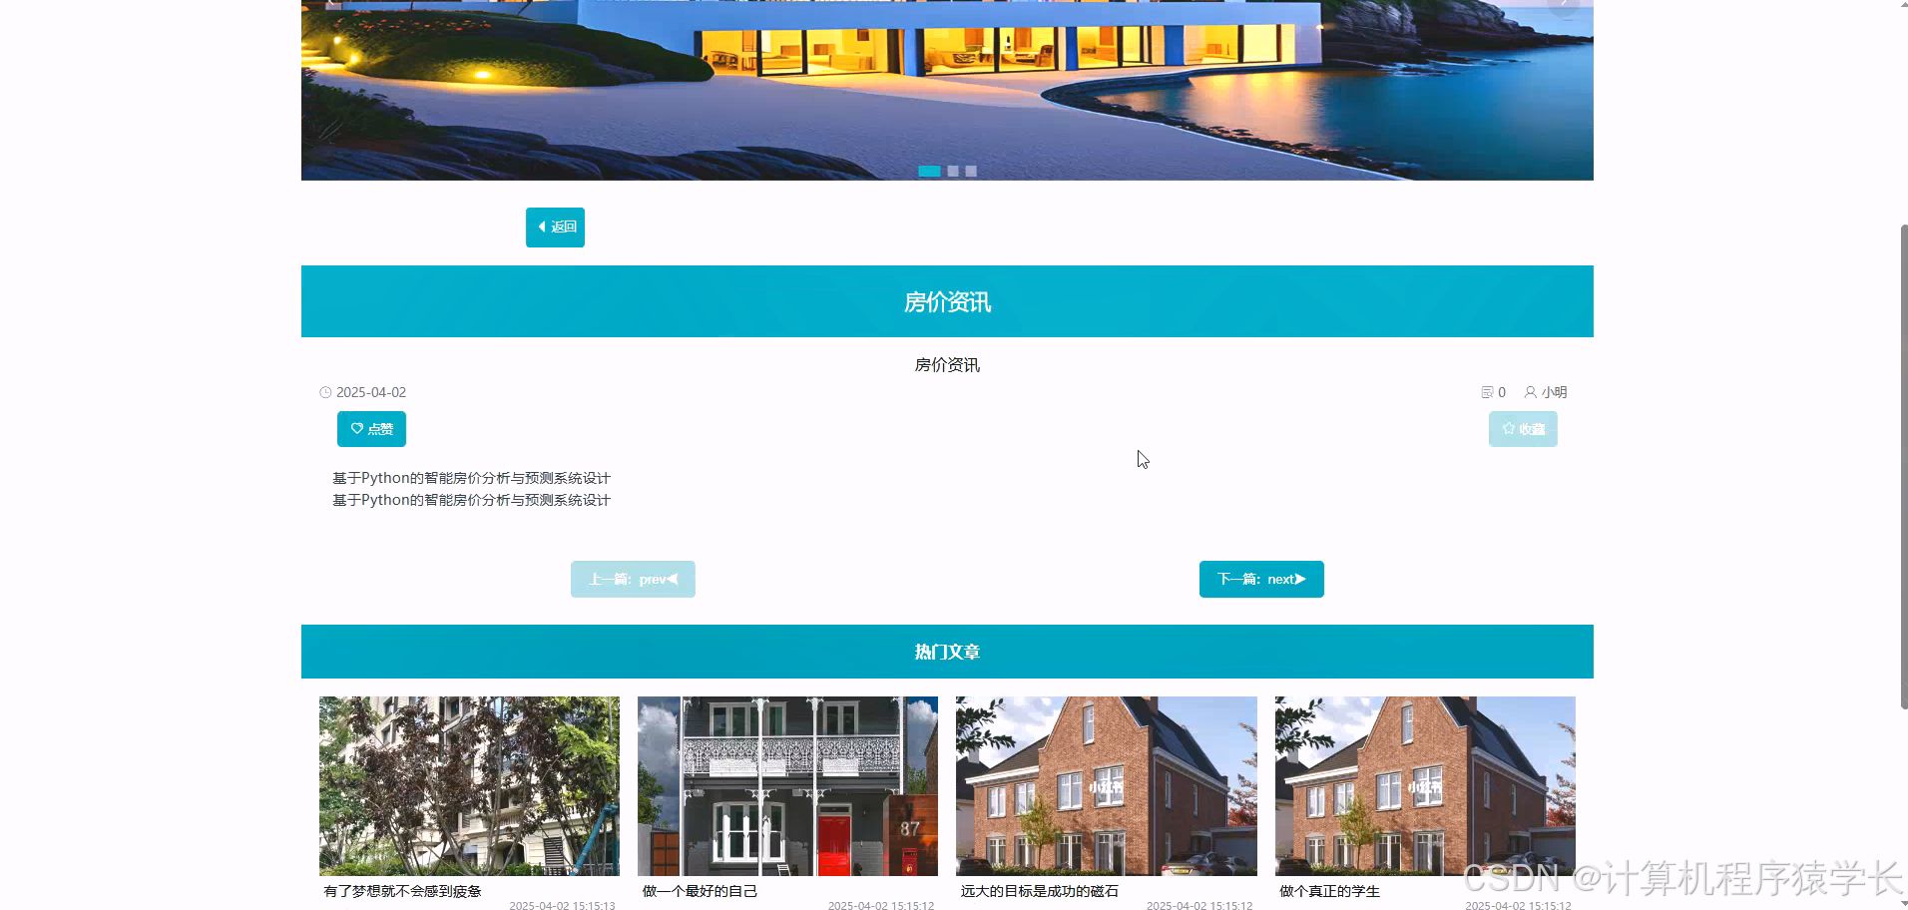Image resolution: width=1908 pixels, height=910 pixels.
Task: Click the page vertical scrollbar thumb
Action: pyautogui.click(x=1903, y=467)
